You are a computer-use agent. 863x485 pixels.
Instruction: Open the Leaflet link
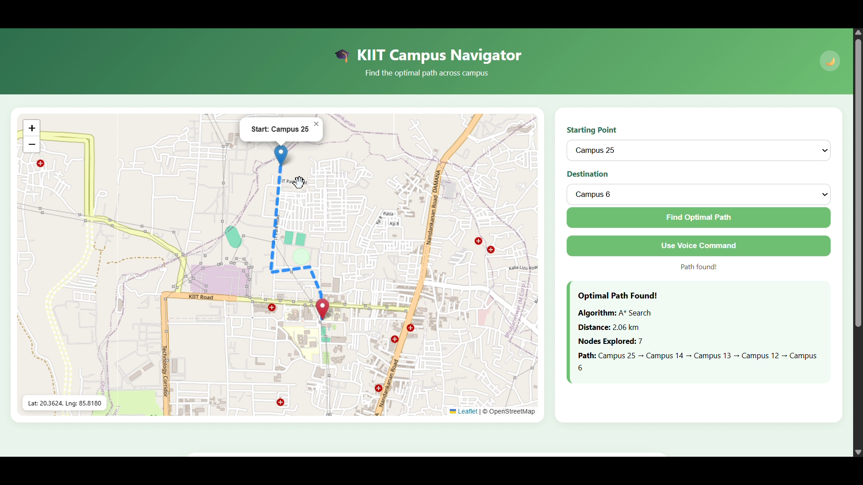(x=468, y=411)
